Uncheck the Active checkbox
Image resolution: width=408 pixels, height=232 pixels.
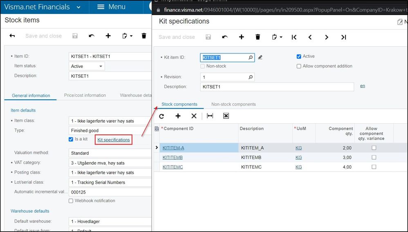coord(299,56)
